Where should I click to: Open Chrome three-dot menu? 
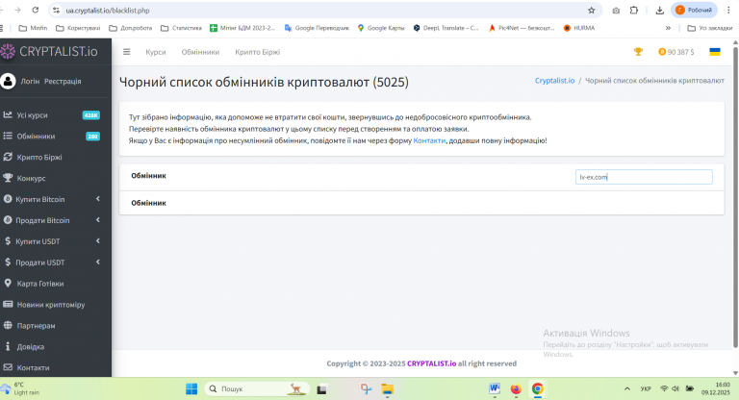coord(728,11)
